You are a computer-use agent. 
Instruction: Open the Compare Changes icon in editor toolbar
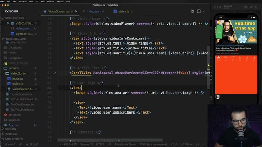192,11
